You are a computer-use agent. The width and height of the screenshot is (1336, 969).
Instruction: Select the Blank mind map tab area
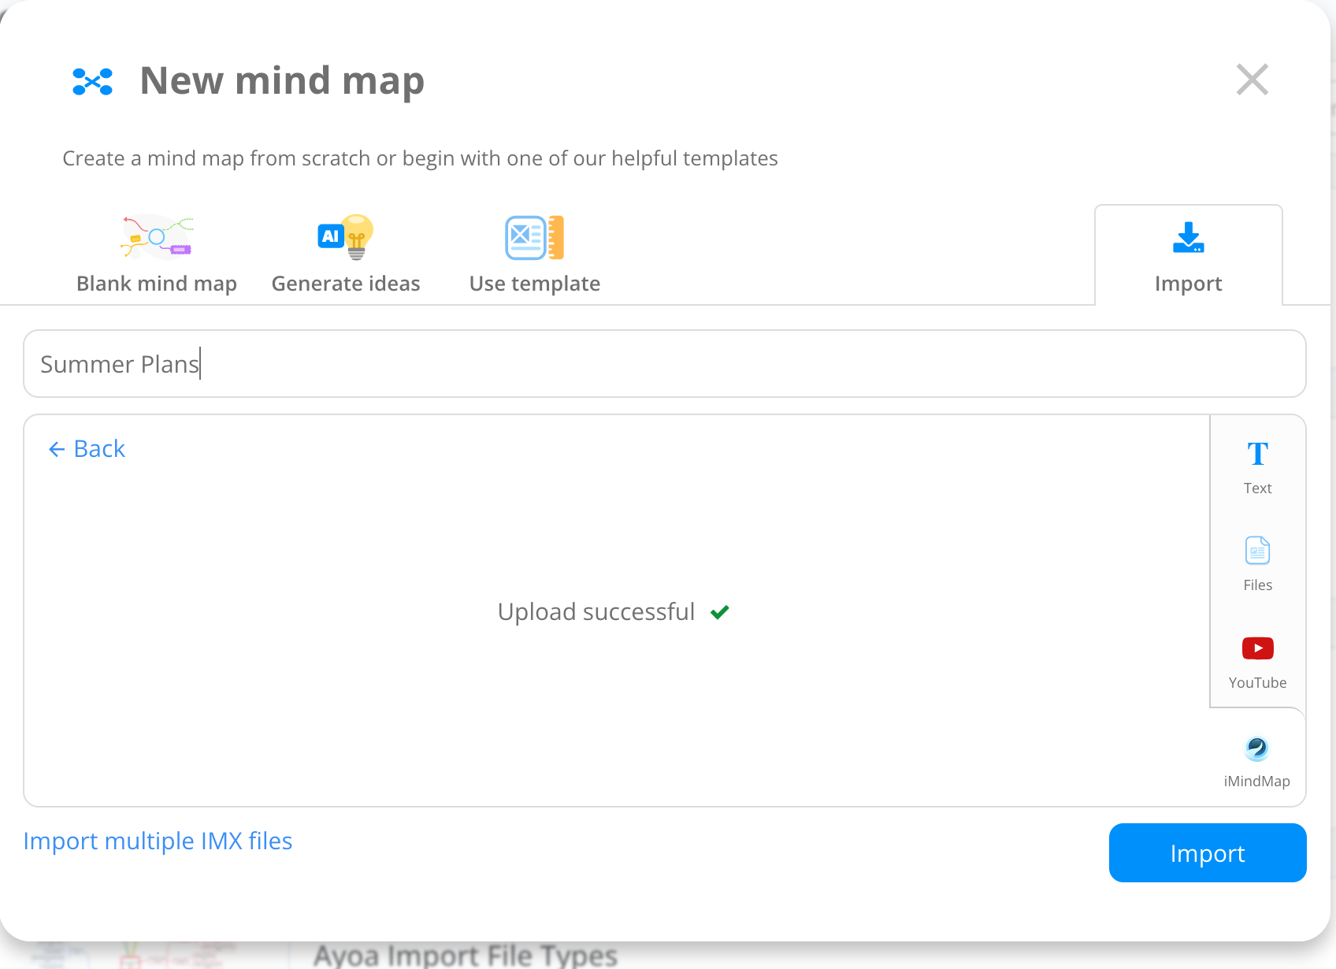tap(156, 254)
